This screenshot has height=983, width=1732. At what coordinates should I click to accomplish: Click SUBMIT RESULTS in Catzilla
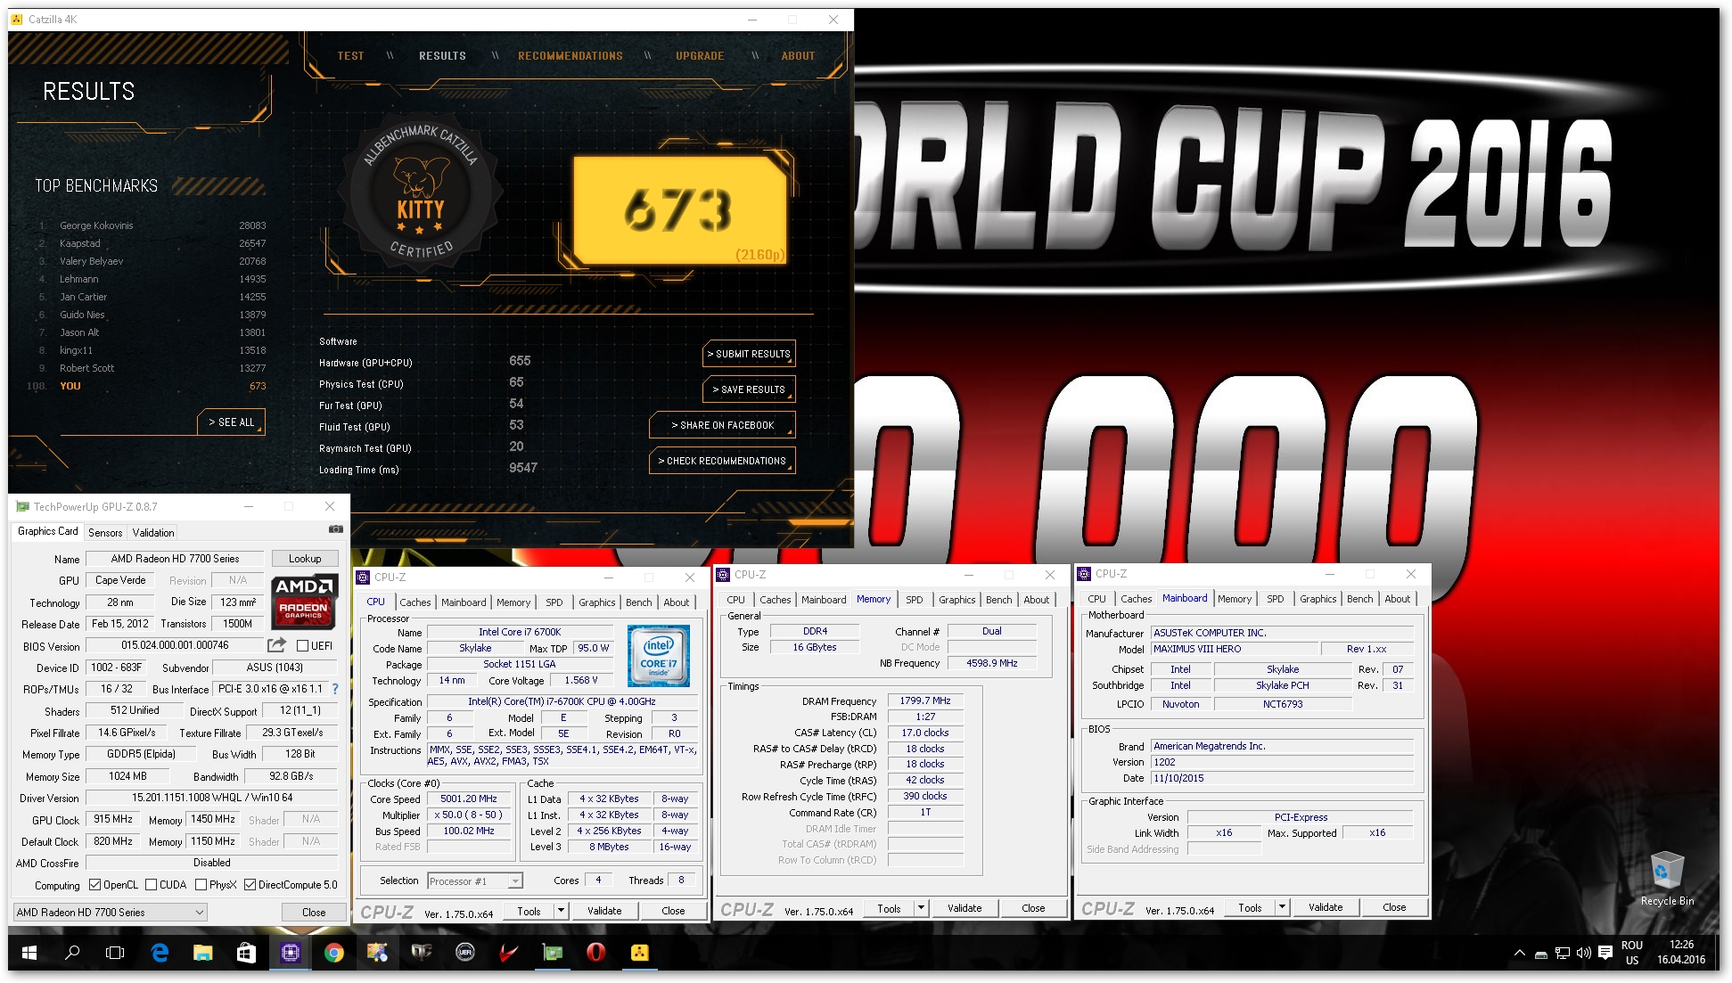[x=749, y=354]
